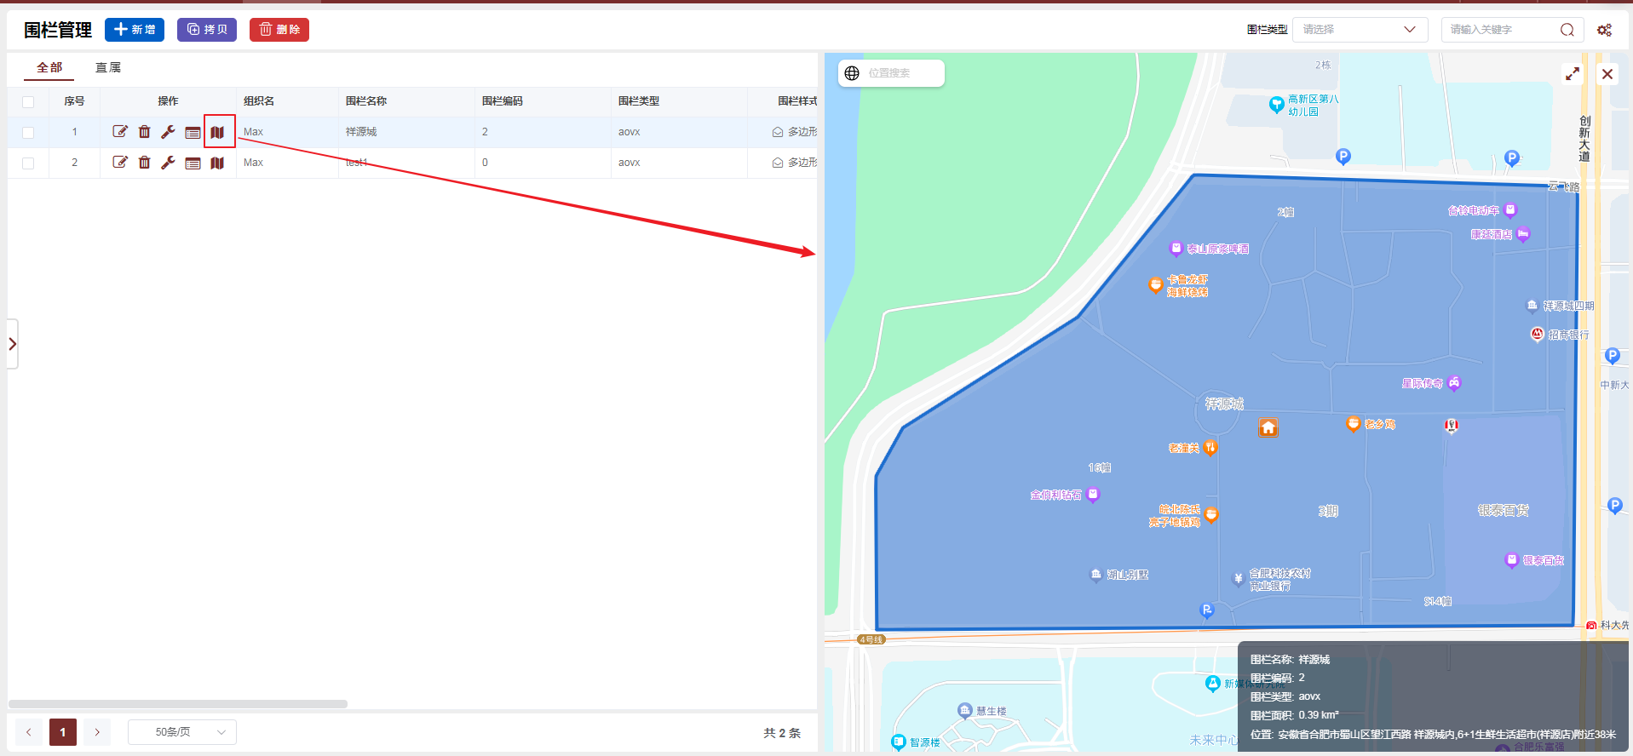Expand the left side panel arrow
The image size is (1633, 756).
point(13,344)
